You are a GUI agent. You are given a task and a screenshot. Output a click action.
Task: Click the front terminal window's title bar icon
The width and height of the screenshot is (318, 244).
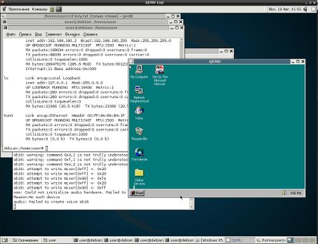[x=5, y=27]
